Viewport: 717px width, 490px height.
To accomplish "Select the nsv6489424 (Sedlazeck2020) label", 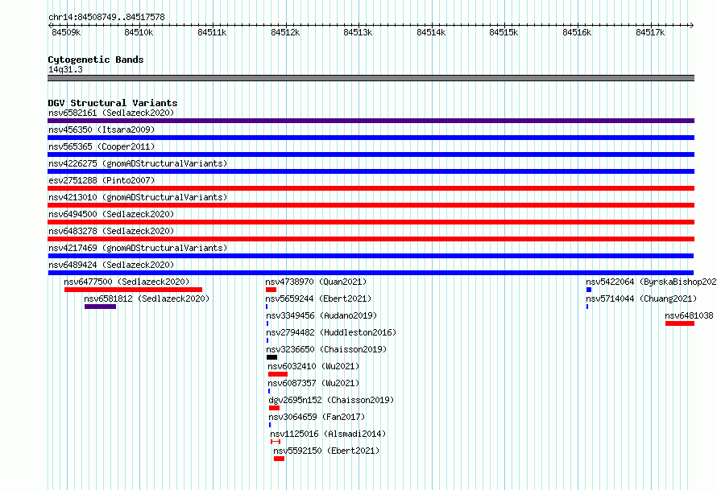I will [x=111, y=265].
